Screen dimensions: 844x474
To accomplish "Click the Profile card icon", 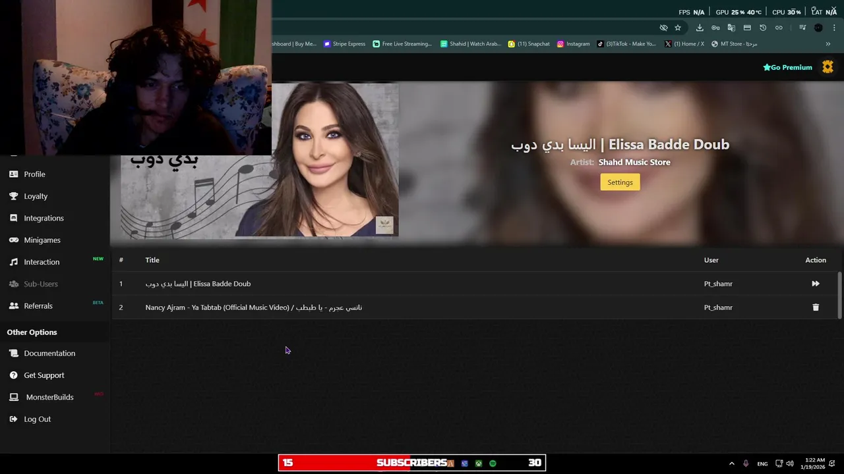I will click(x=13, y=174).
